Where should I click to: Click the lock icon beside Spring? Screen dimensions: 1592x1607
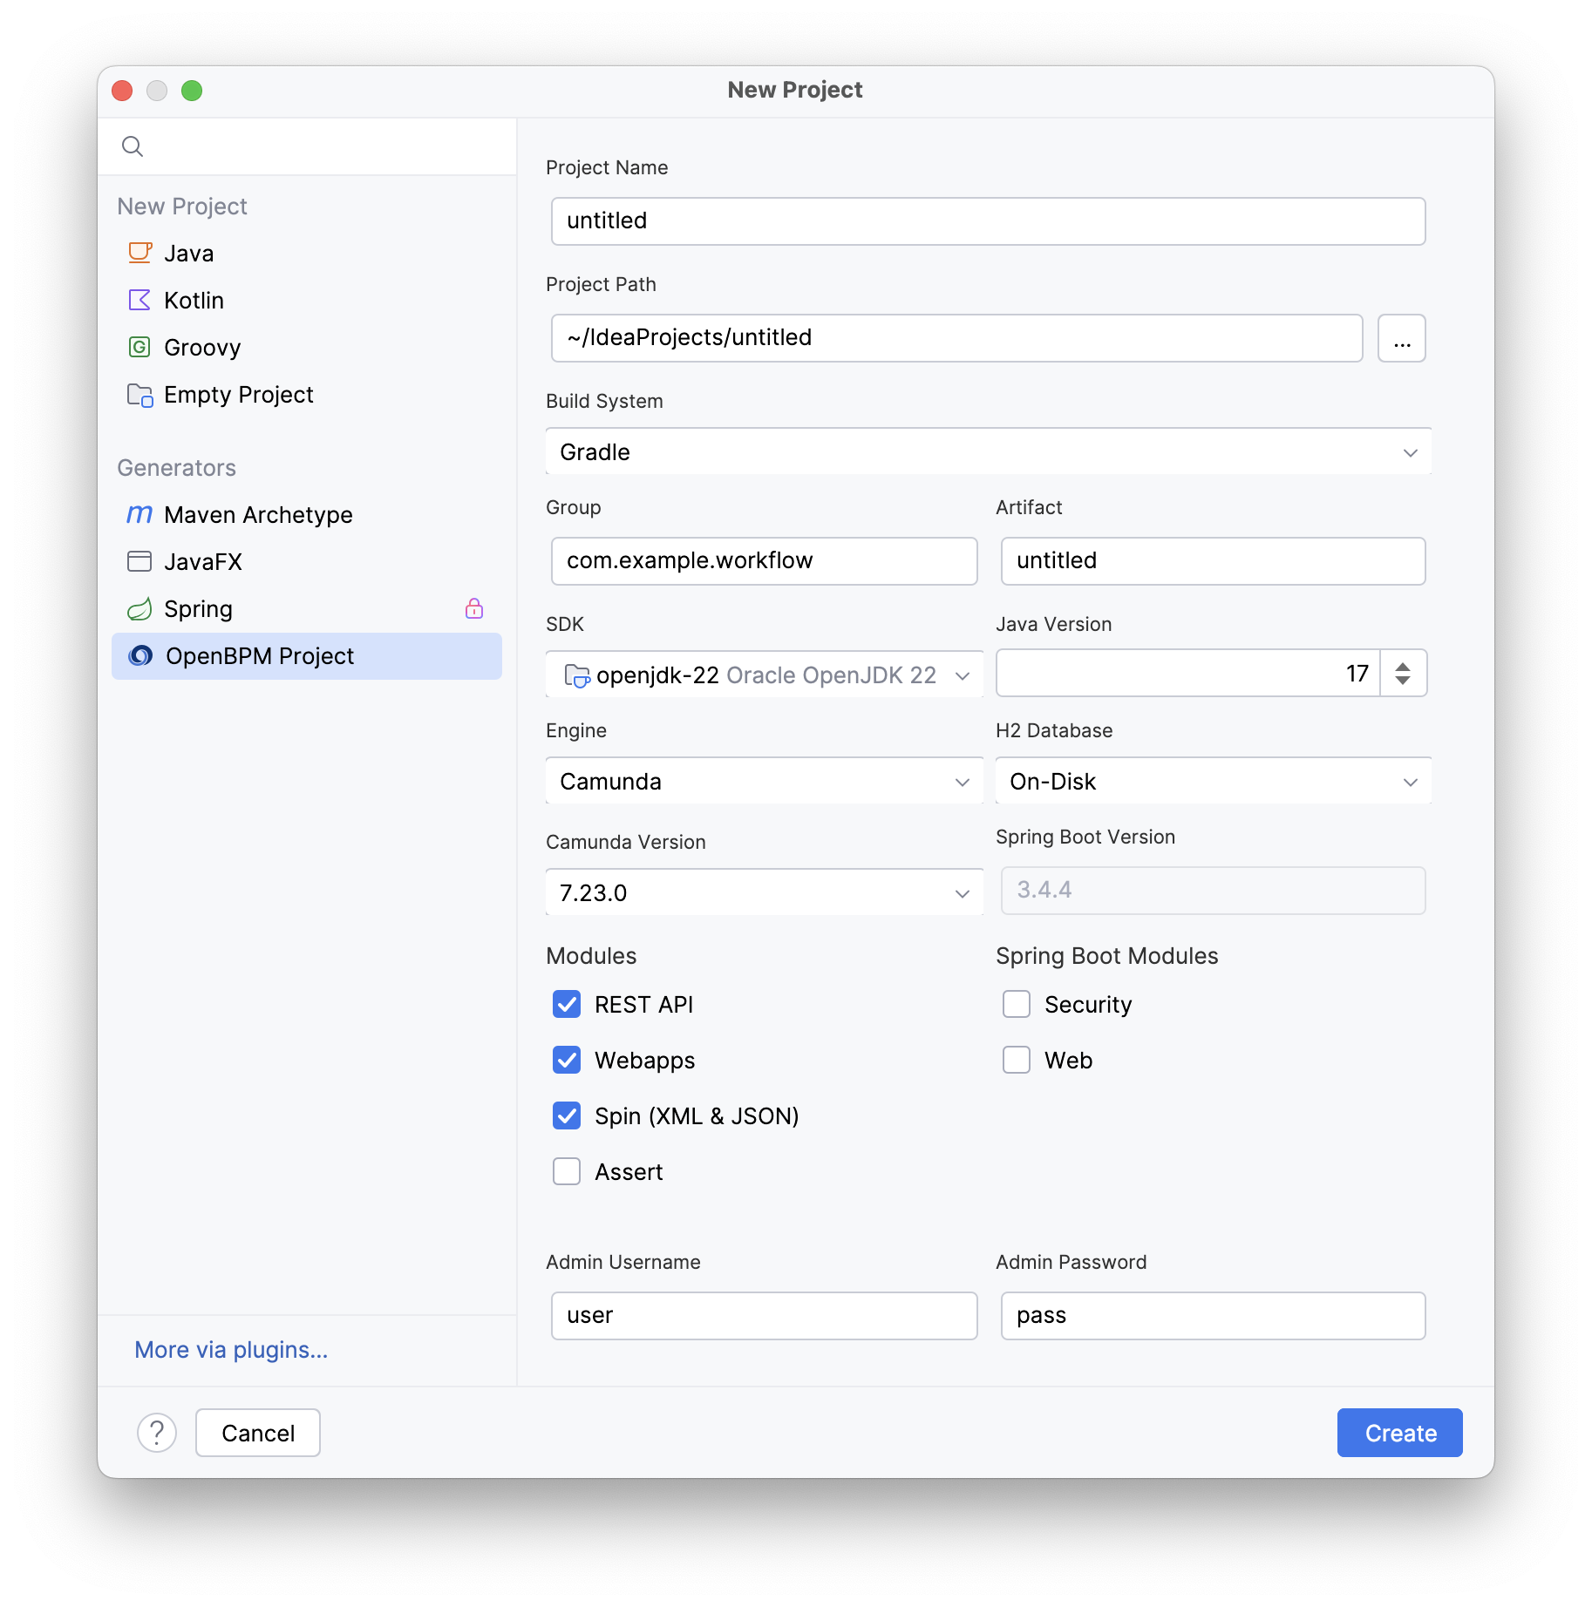[474, 608]
